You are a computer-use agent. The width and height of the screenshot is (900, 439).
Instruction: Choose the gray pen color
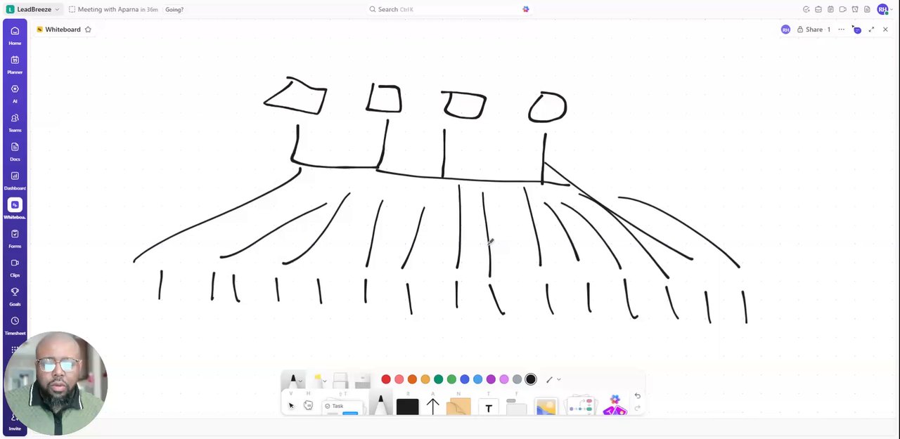click(x=517, y=379)
